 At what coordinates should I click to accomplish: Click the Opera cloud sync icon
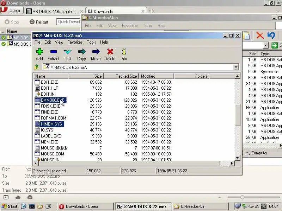click(x=18, y=197)
